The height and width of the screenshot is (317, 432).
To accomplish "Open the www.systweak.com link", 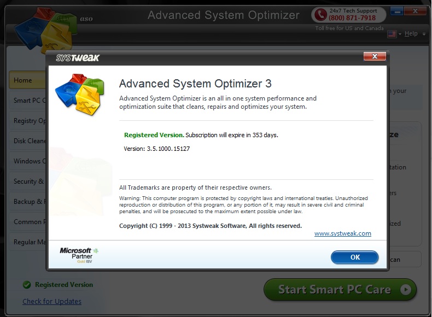I will [342, 233].
